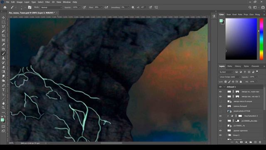
Task: Open brush preset picker dropdown
Action: (x=16, y=7)
